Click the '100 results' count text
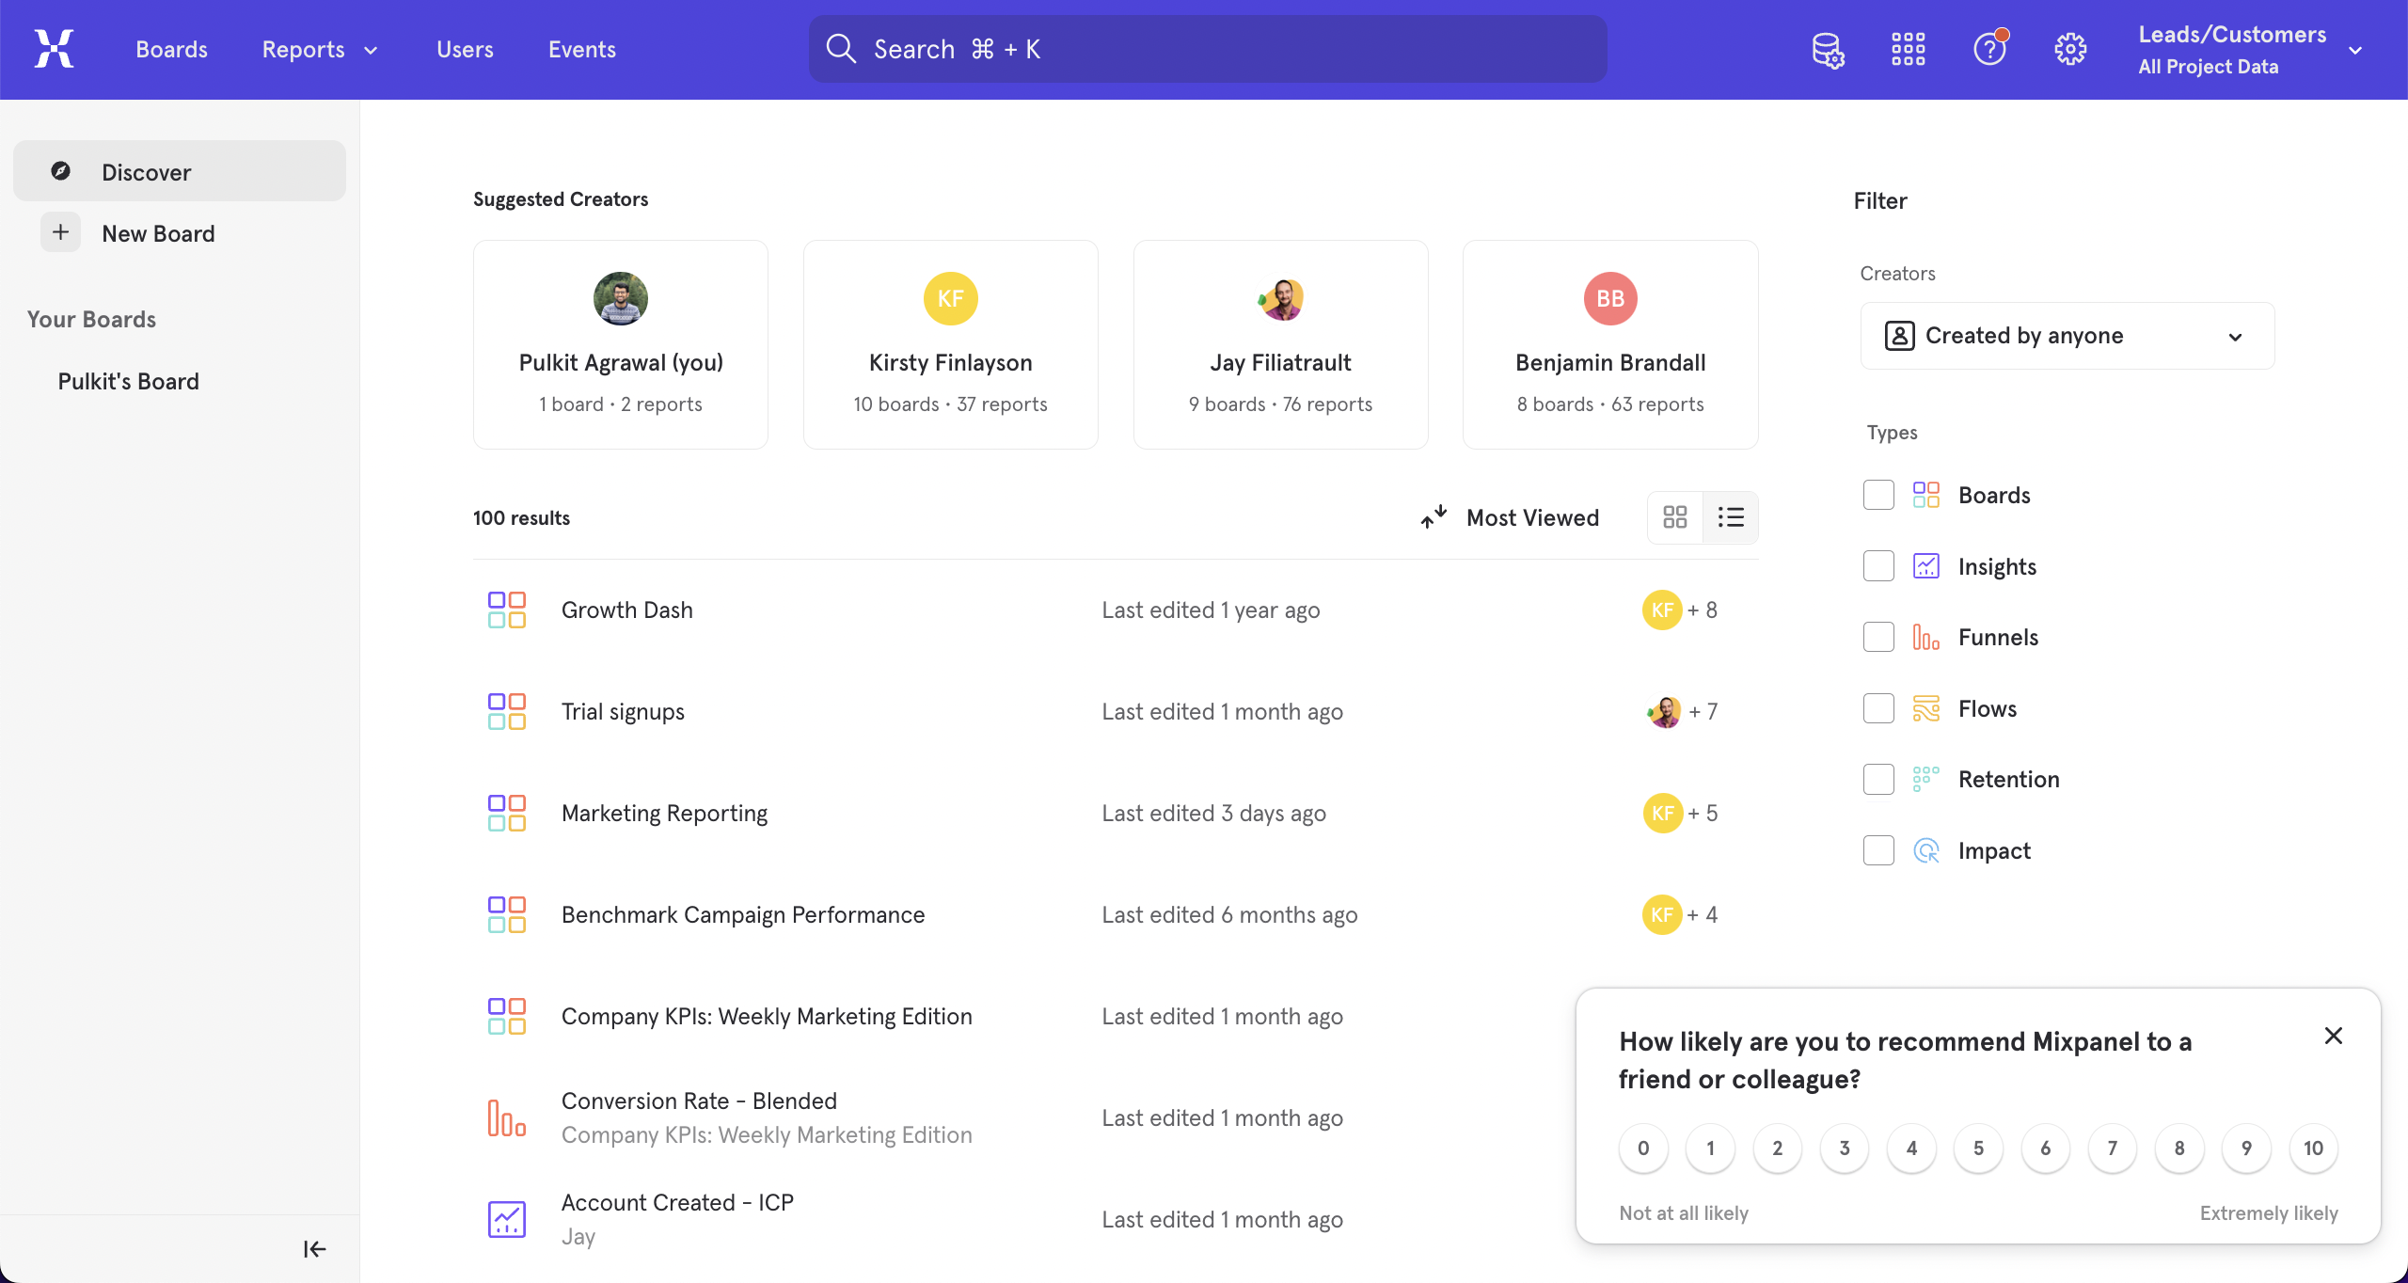The height and width of the screenshot is (1283, 2408). tap(521, 517)
